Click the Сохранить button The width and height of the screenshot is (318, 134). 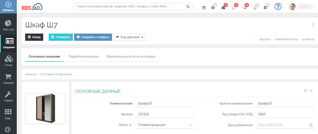pyautogui.click(x=61, y=37)
